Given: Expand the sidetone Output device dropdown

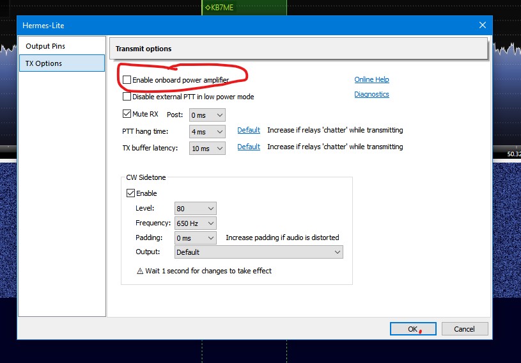Looking at the screenshot, I should pyautogui.click(x=259, y=252).
